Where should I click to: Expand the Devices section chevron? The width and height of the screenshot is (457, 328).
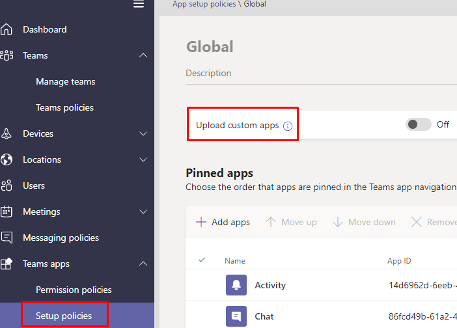143,133
